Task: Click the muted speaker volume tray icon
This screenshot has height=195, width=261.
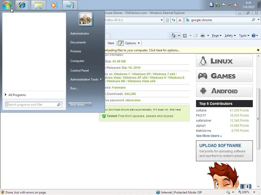Action: point(236,5)
